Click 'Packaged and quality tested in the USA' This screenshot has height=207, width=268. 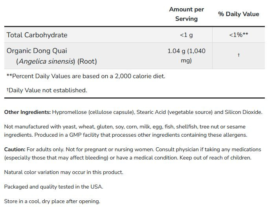point(54,187)
